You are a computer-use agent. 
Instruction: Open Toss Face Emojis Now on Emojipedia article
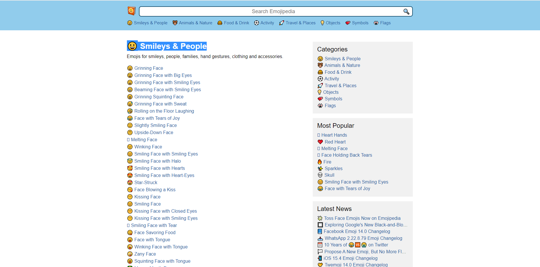pyautogui.click(x=362, y=218)
